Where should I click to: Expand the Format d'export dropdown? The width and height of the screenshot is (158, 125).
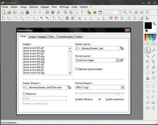click(122, 87)
